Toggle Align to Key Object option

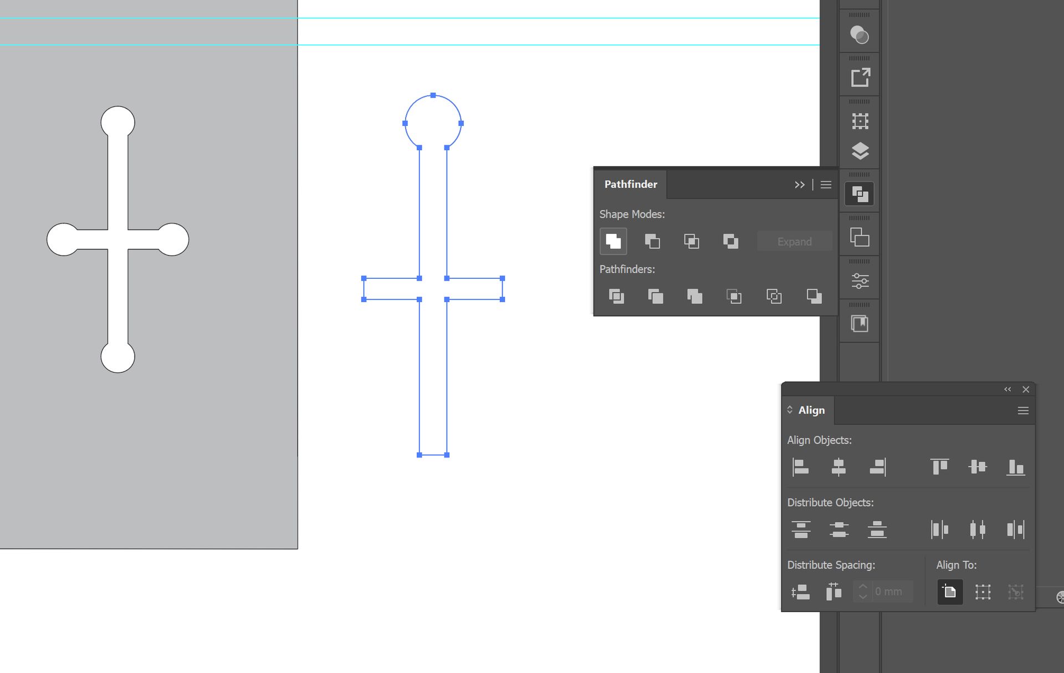1015,592
